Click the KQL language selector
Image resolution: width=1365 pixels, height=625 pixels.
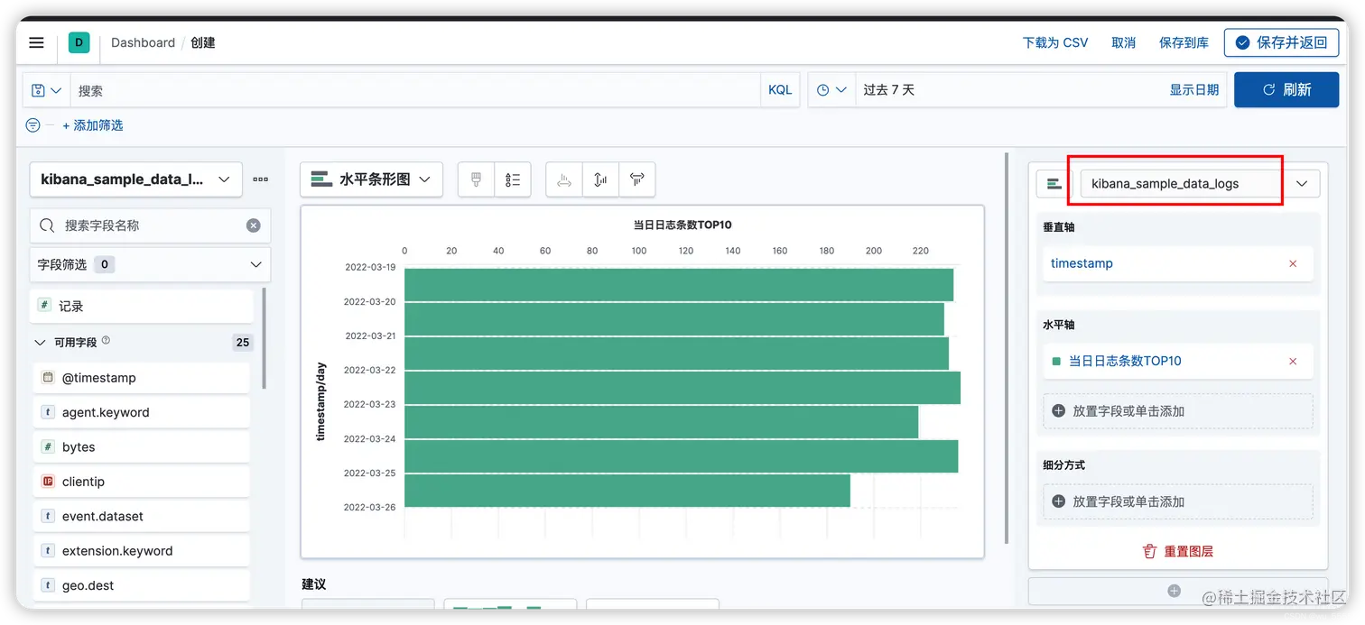point(779,89)
